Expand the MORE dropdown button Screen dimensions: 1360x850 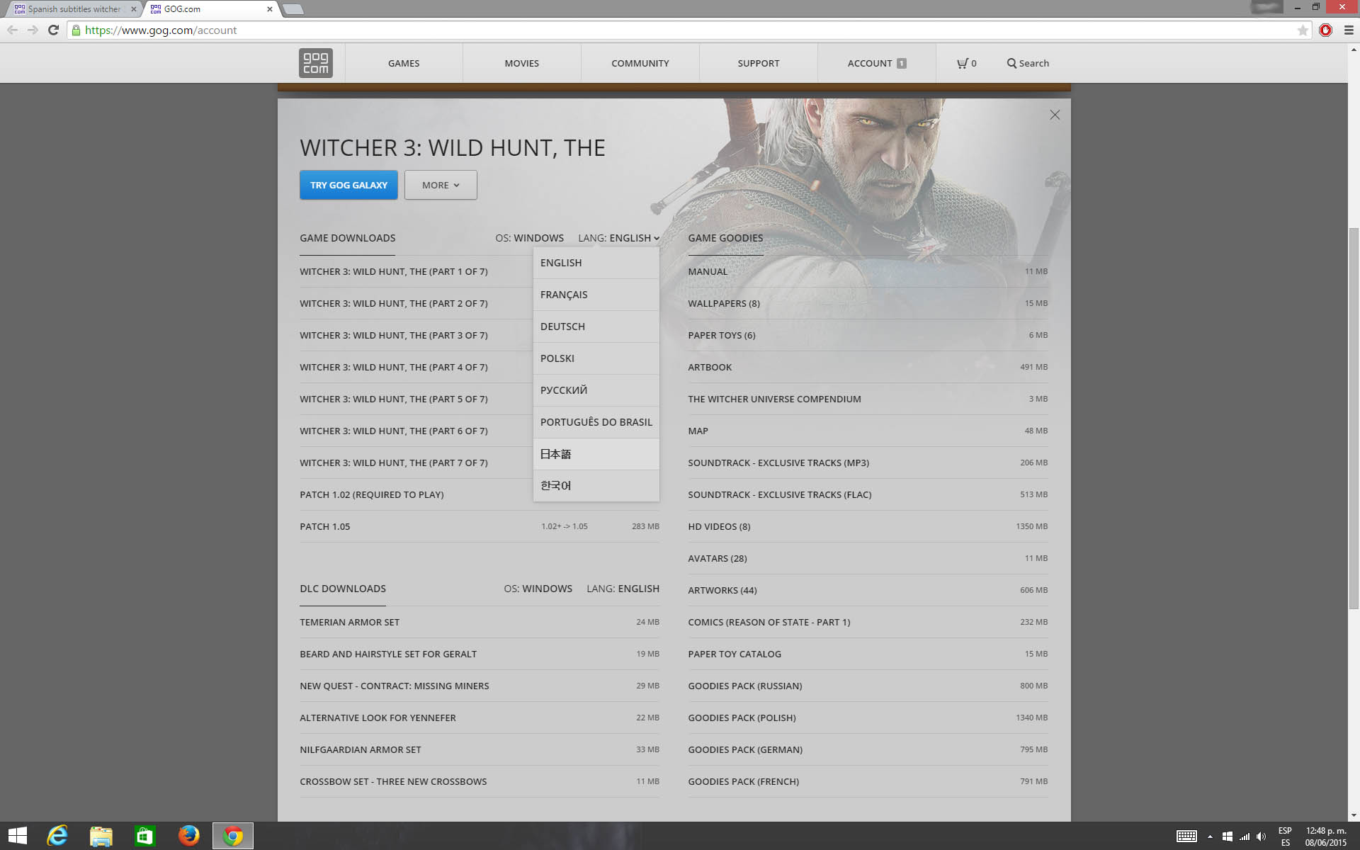(x=441, y=185)
